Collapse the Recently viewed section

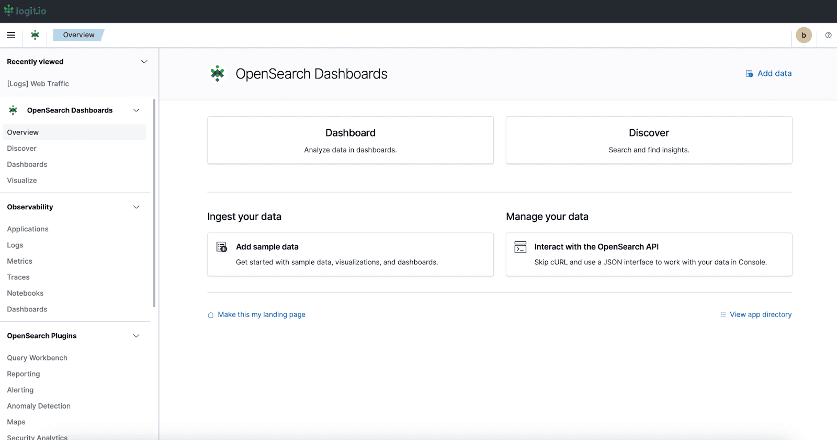[144, 62]
